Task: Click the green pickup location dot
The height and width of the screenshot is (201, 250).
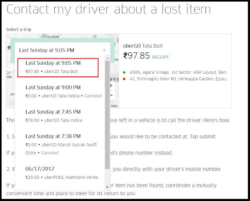Action: 124,73
